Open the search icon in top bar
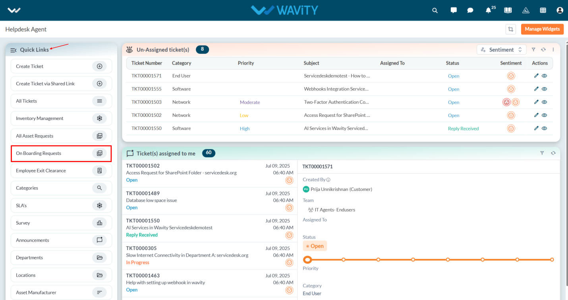This screenshot has width=568, height=300. point(435,10)
